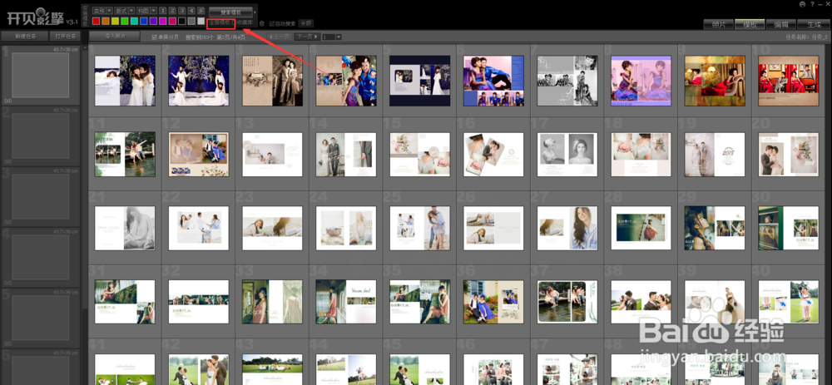Select template thumbnail number 36
832x385 pixels.
click(493, 302)
